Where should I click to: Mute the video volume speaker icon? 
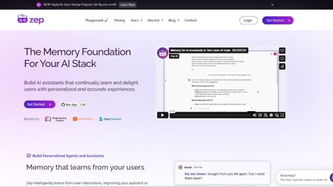click(254, 115)
